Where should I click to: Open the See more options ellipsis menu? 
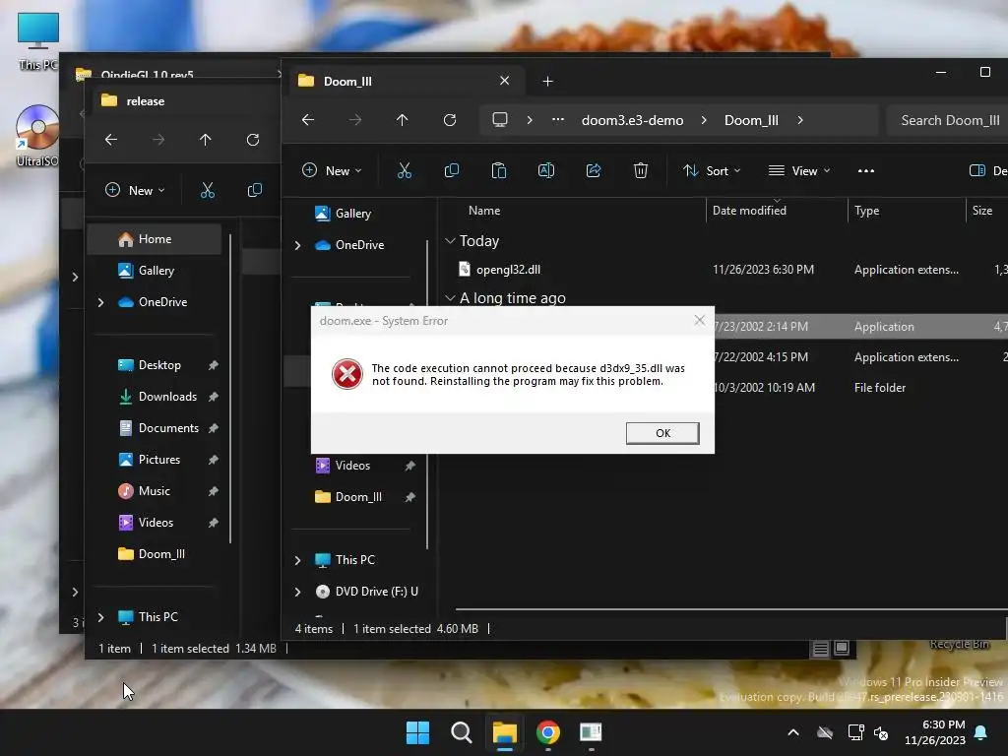point(866,171)
